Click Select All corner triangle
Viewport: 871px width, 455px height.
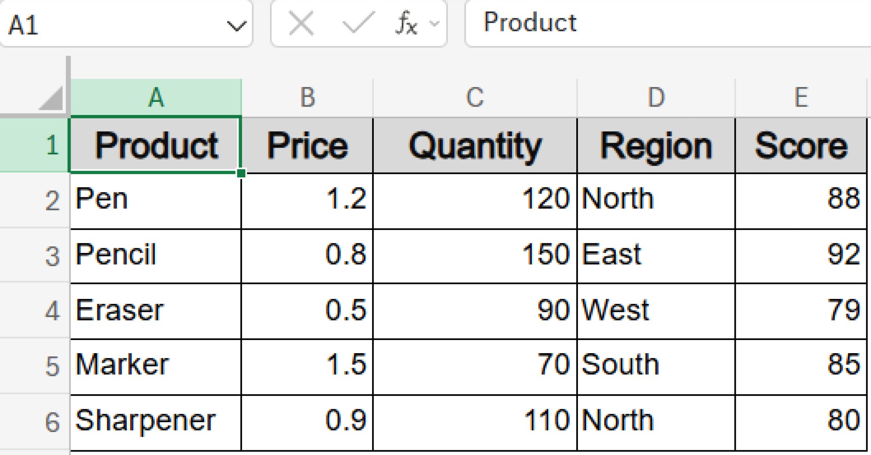tap(52, 98)
